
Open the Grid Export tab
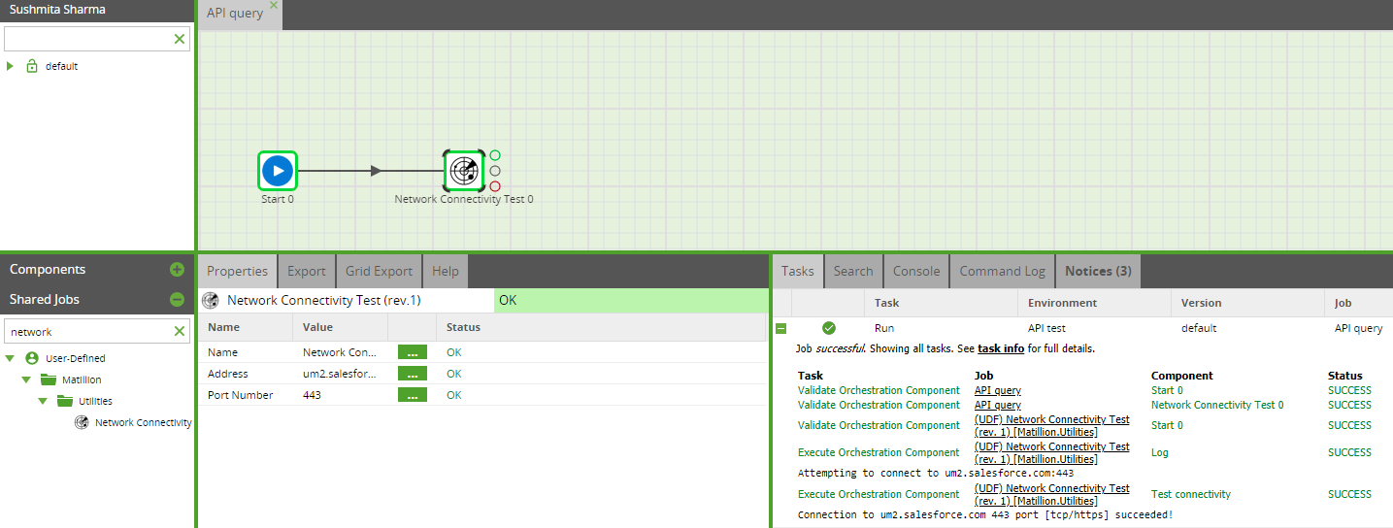(379, 272)
